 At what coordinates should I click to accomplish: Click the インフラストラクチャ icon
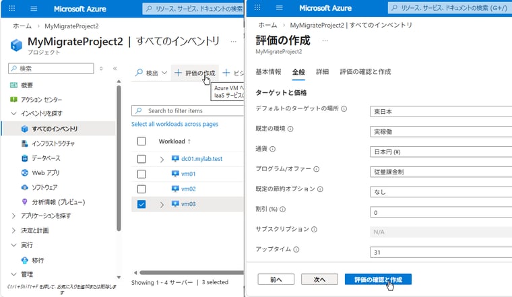(24, 143)
